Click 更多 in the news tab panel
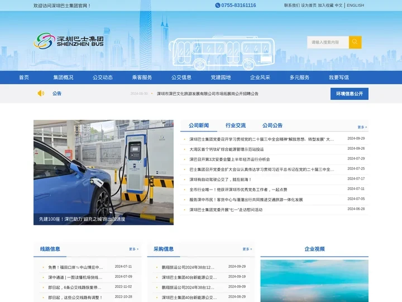 tap(362, 127)
